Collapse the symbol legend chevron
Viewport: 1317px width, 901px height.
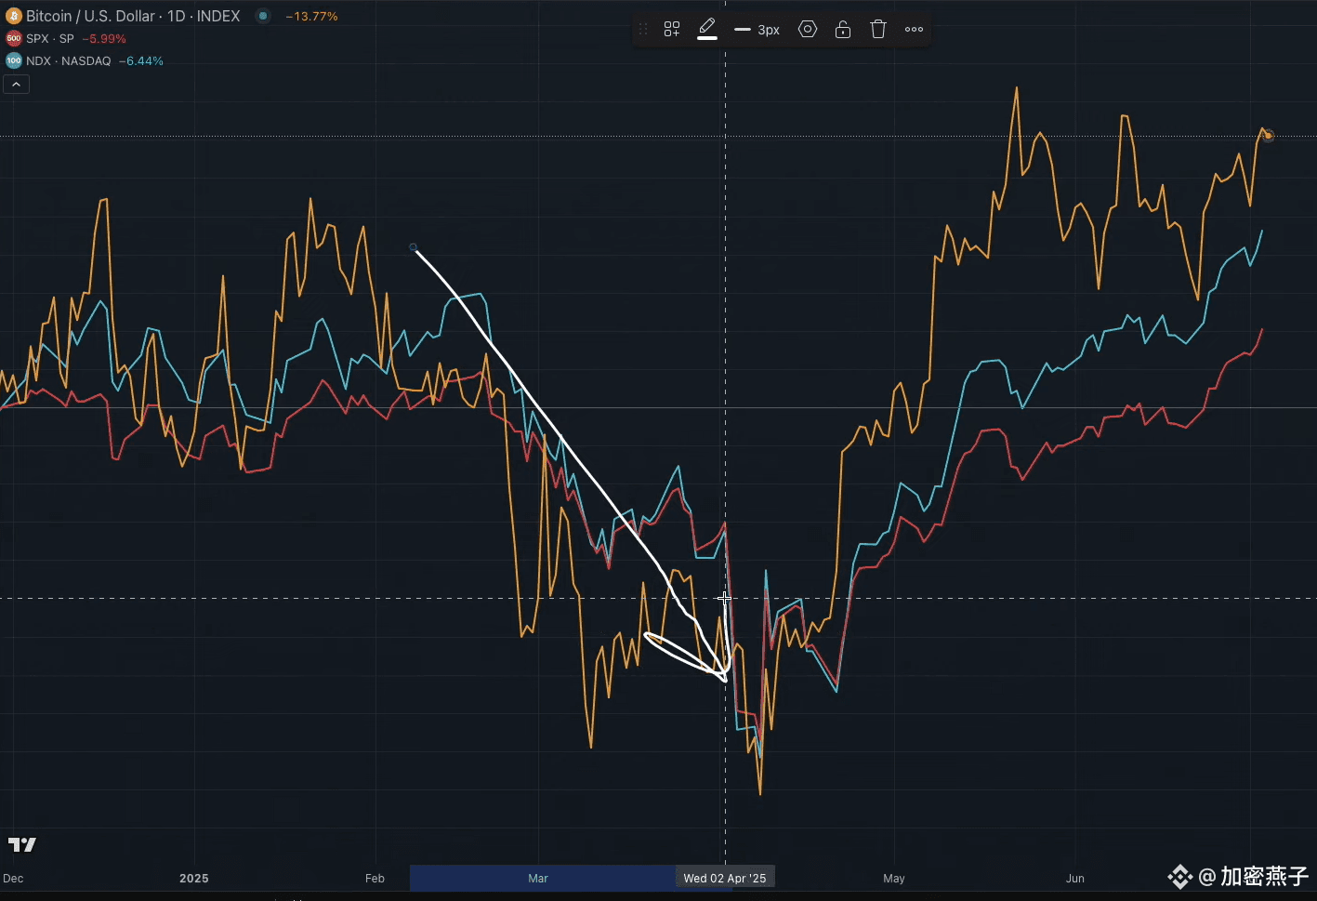(17, 85)
